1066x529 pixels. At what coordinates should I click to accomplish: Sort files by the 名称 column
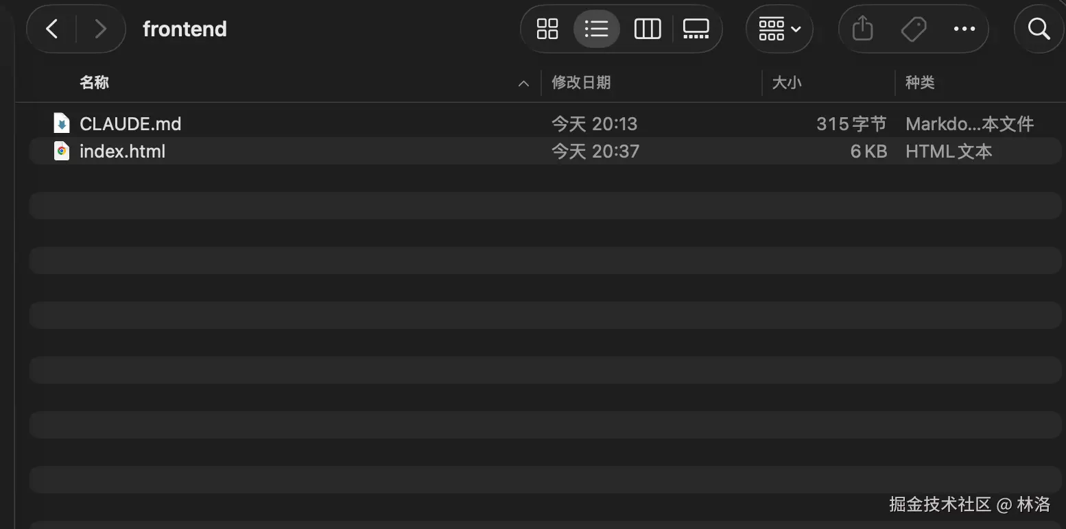pyautogui.click(x=95, y=83)
